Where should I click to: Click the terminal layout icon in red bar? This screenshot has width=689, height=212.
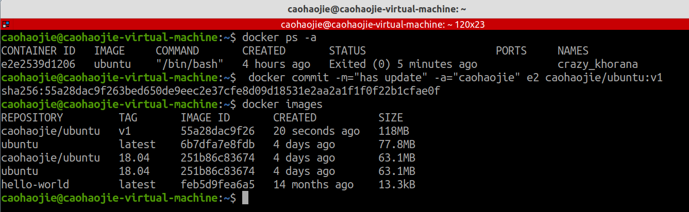pyautogui.click(x=5, y=24)
